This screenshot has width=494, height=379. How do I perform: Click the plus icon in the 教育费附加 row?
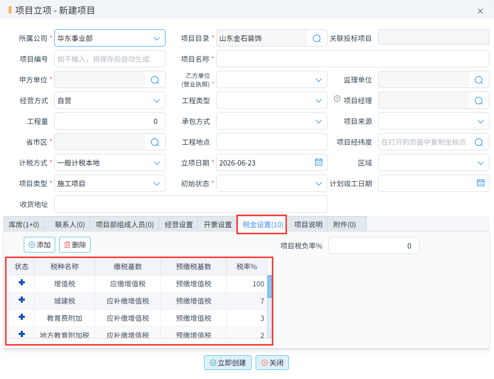[22, 317]
